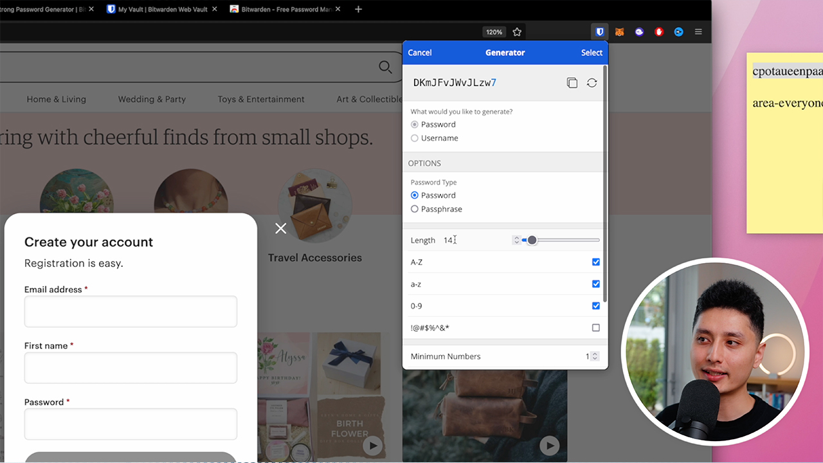
Task: Uncheck the a-z lowercase checkbox
Action: tap(596, 284)
